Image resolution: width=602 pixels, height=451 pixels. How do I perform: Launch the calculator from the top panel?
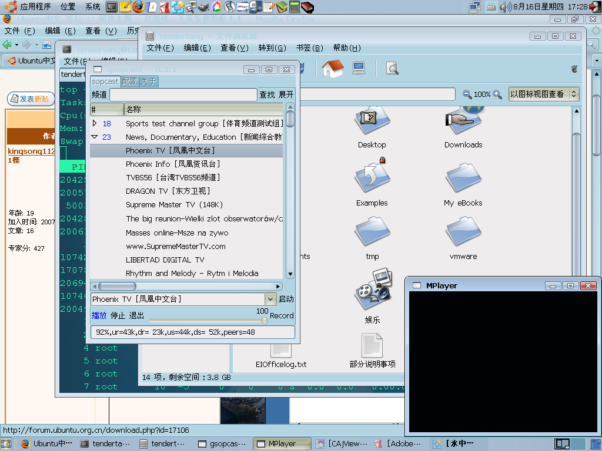295,7
